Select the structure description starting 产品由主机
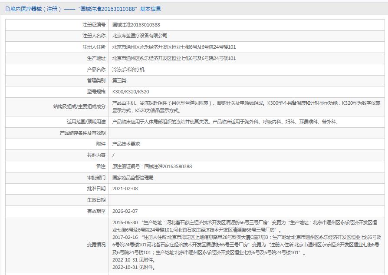388x275 pixels. (x=247, y=107)
